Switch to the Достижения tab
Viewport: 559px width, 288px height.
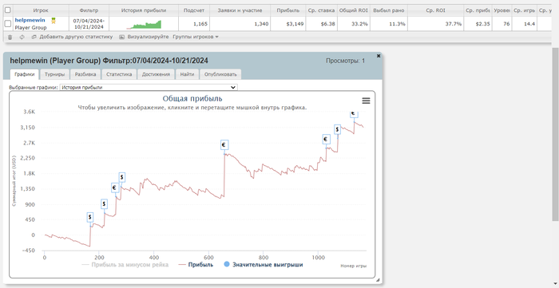coord(156,74)
